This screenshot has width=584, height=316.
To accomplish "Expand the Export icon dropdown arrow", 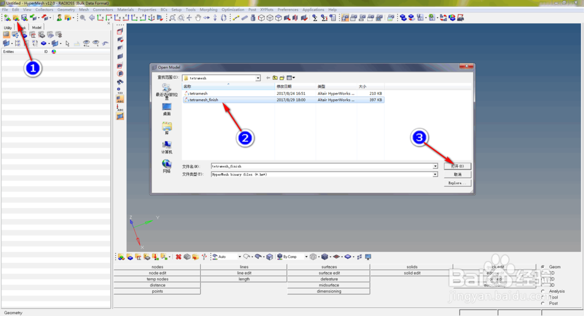I will 51,17.
